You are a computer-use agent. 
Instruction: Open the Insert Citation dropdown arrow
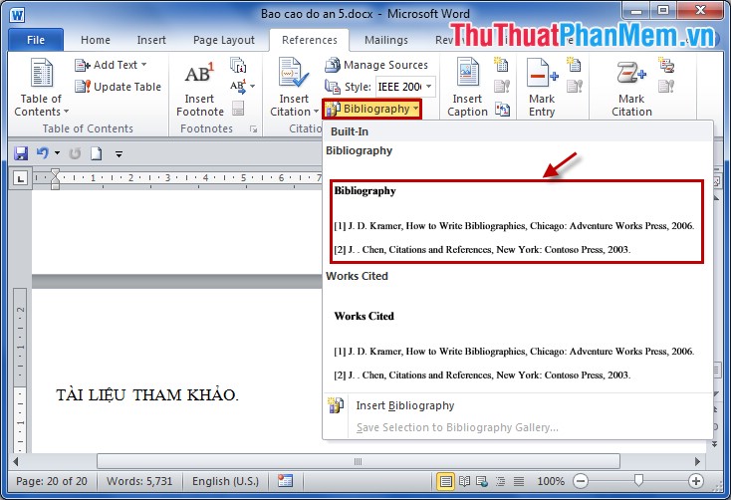[x=316, y=112]
